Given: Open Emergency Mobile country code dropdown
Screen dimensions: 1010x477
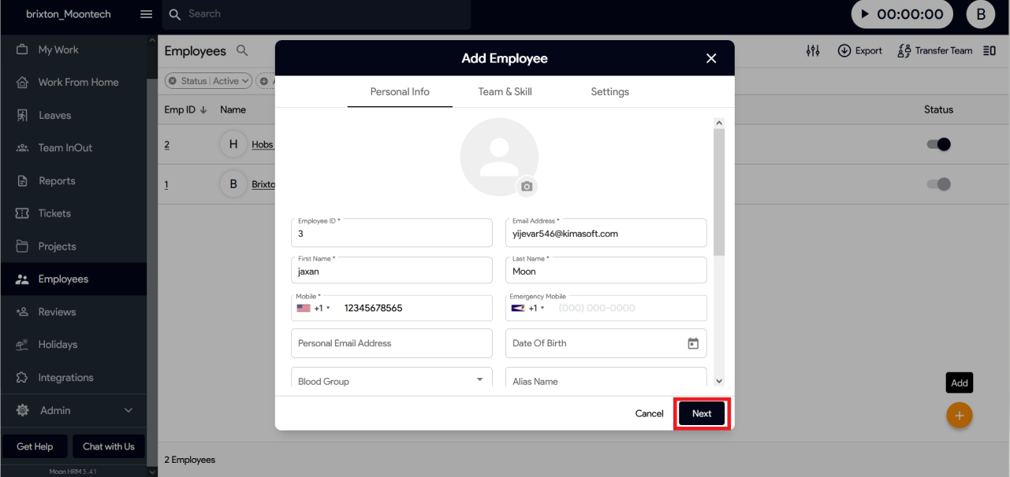Looking at the screenshot, I should click(x=528, y=308).
